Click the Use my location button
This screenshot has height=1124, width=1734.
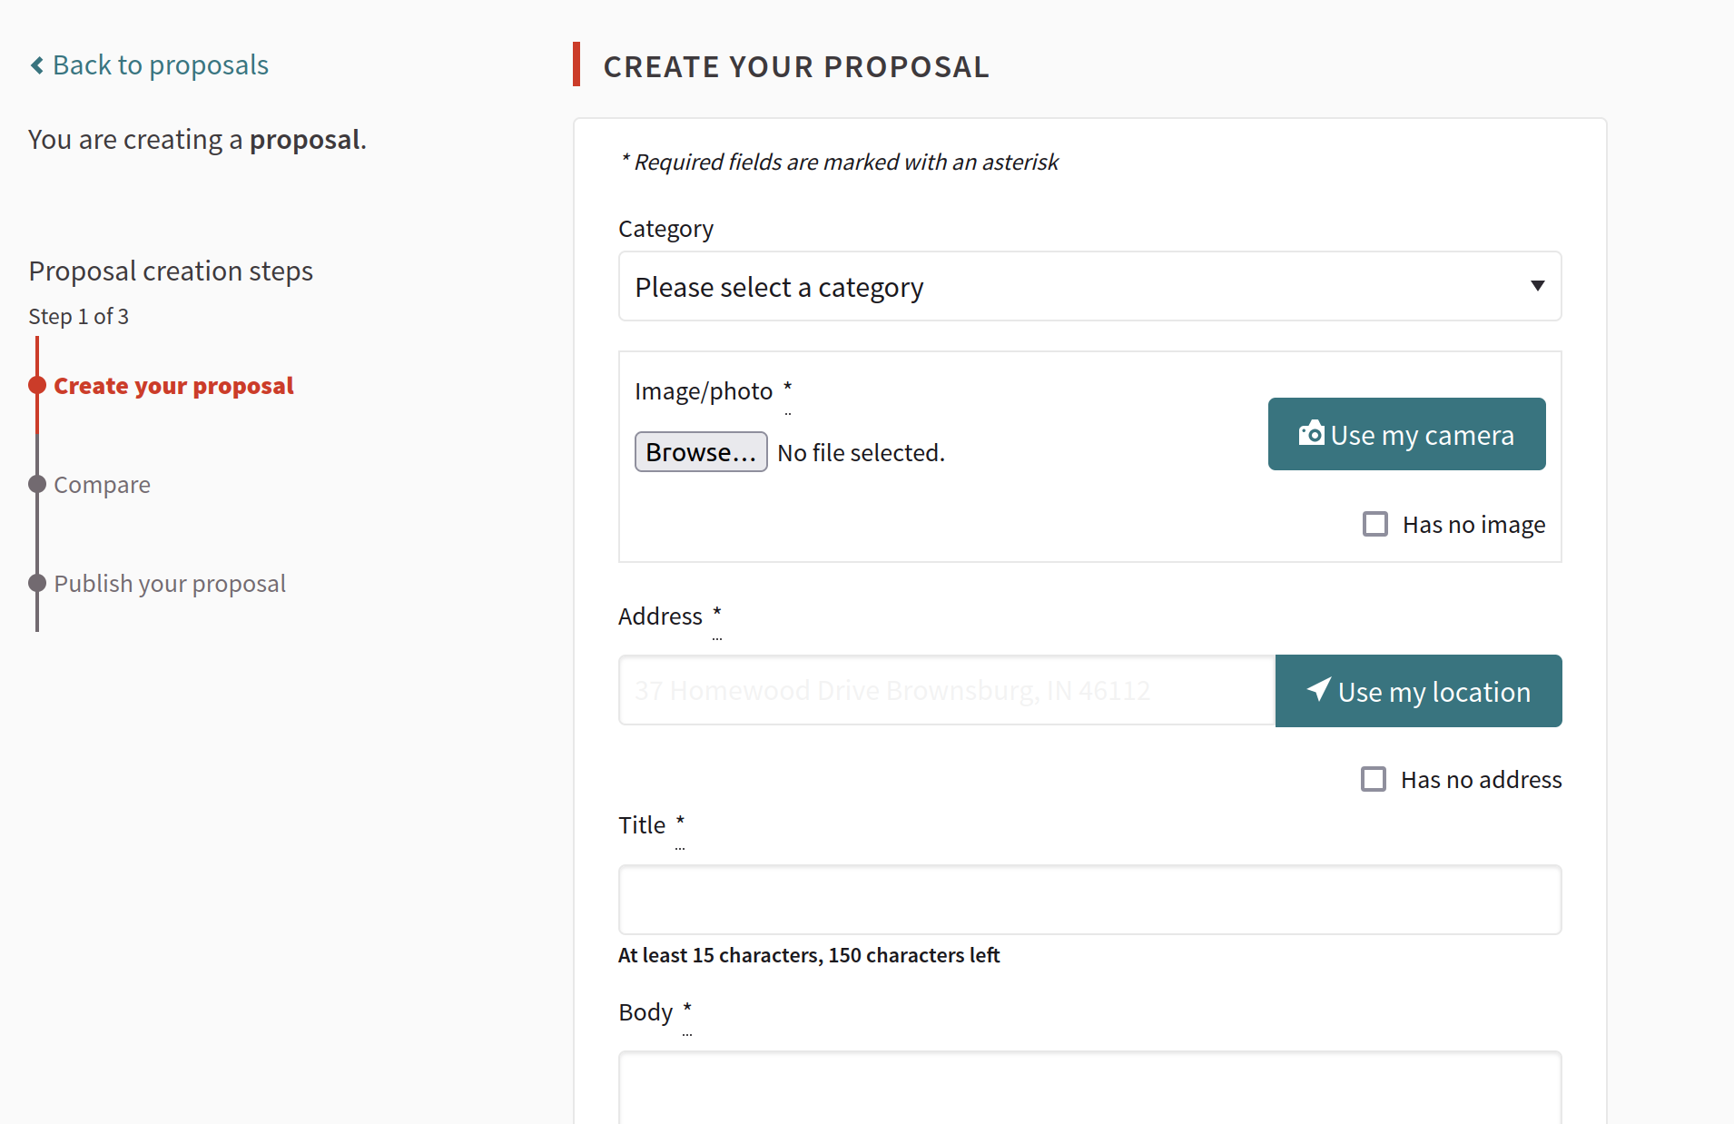(x=1418, y=691)
